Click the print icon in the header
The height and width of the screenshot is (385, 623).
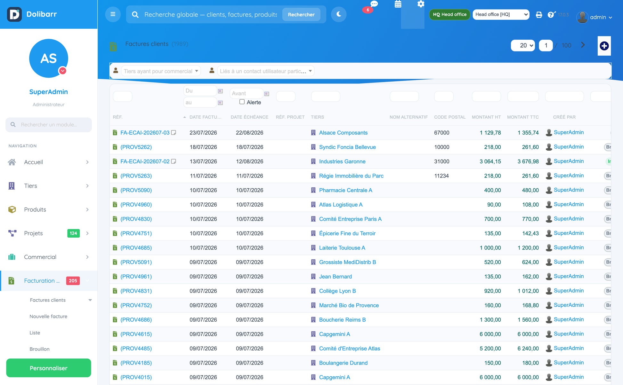tap(539, 15)
